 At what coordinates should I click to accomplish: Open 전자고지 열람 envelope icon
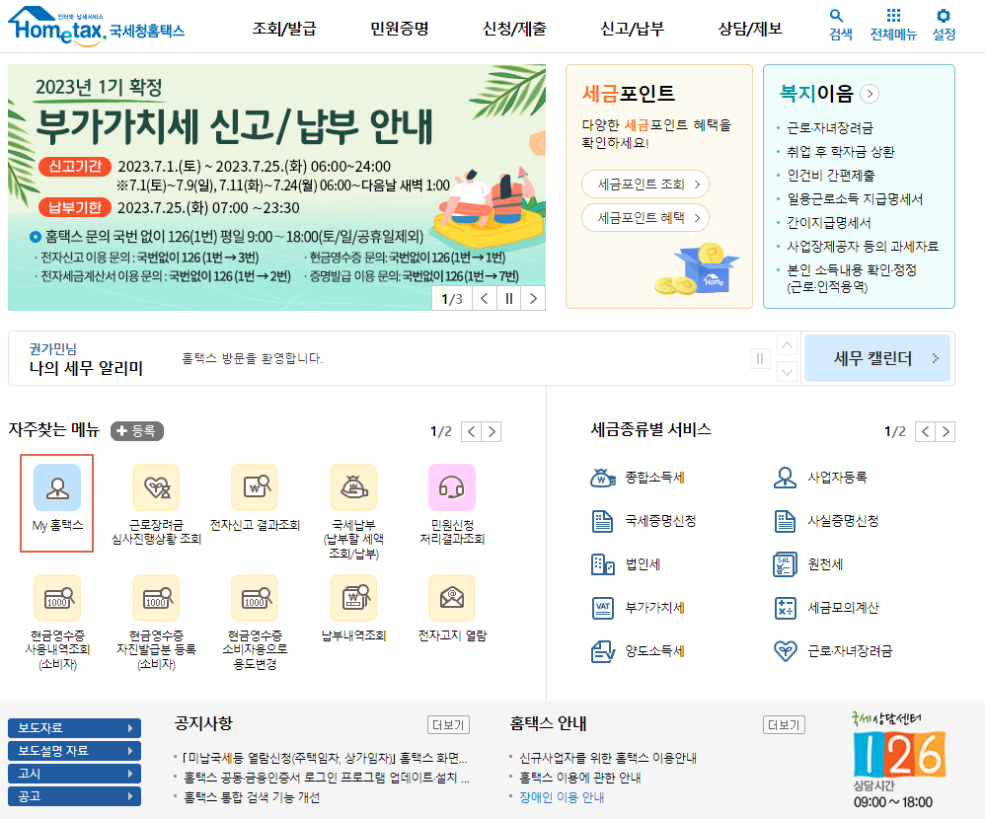pyautogui.click(x=452, y=598)
